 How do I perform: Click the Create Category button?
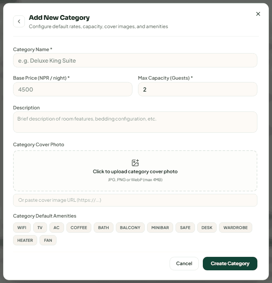[x=230, y=264]
